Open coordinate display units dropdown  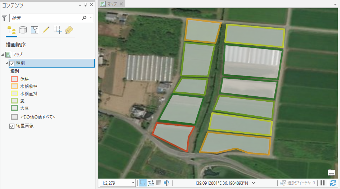(254, 183)
